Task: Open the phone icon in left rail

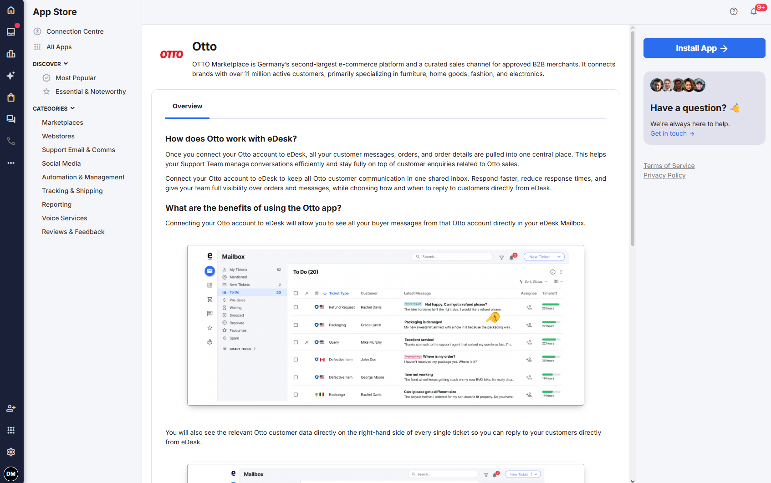Action: [11, 141]
